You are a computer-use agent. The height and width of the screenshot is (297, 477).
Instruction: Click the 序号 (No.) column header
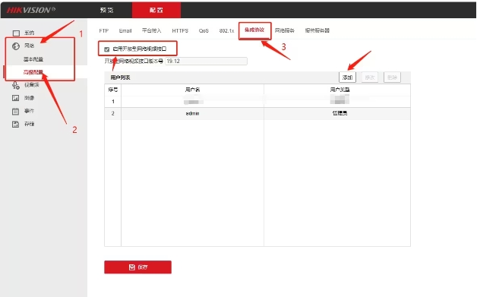pyautogui.click(x=113, y=90)
